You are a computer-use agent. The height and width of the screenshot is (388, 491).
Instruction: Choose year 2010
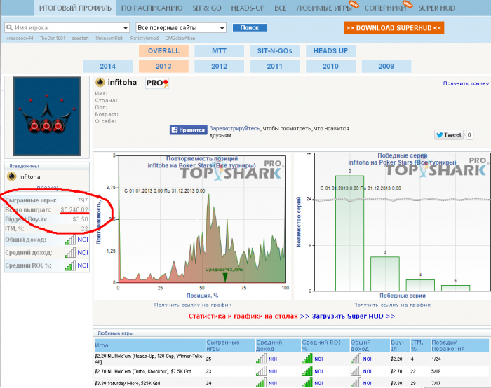(330, 67)
